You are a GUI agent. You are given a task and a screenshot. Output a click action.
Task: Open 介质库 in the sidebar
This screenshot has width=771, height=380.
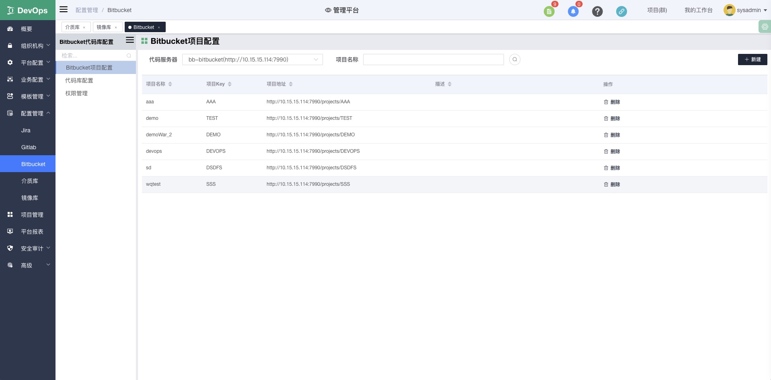pos(28,181)
